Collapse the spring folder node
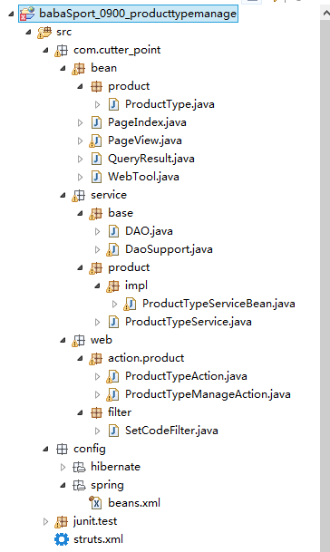Viewport: 330px width, 552px height. click(63, 486)
